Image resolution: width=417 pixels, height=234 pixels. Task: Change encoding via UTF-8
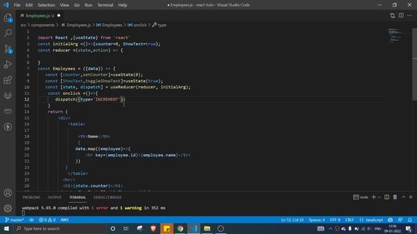pos(335,220)
